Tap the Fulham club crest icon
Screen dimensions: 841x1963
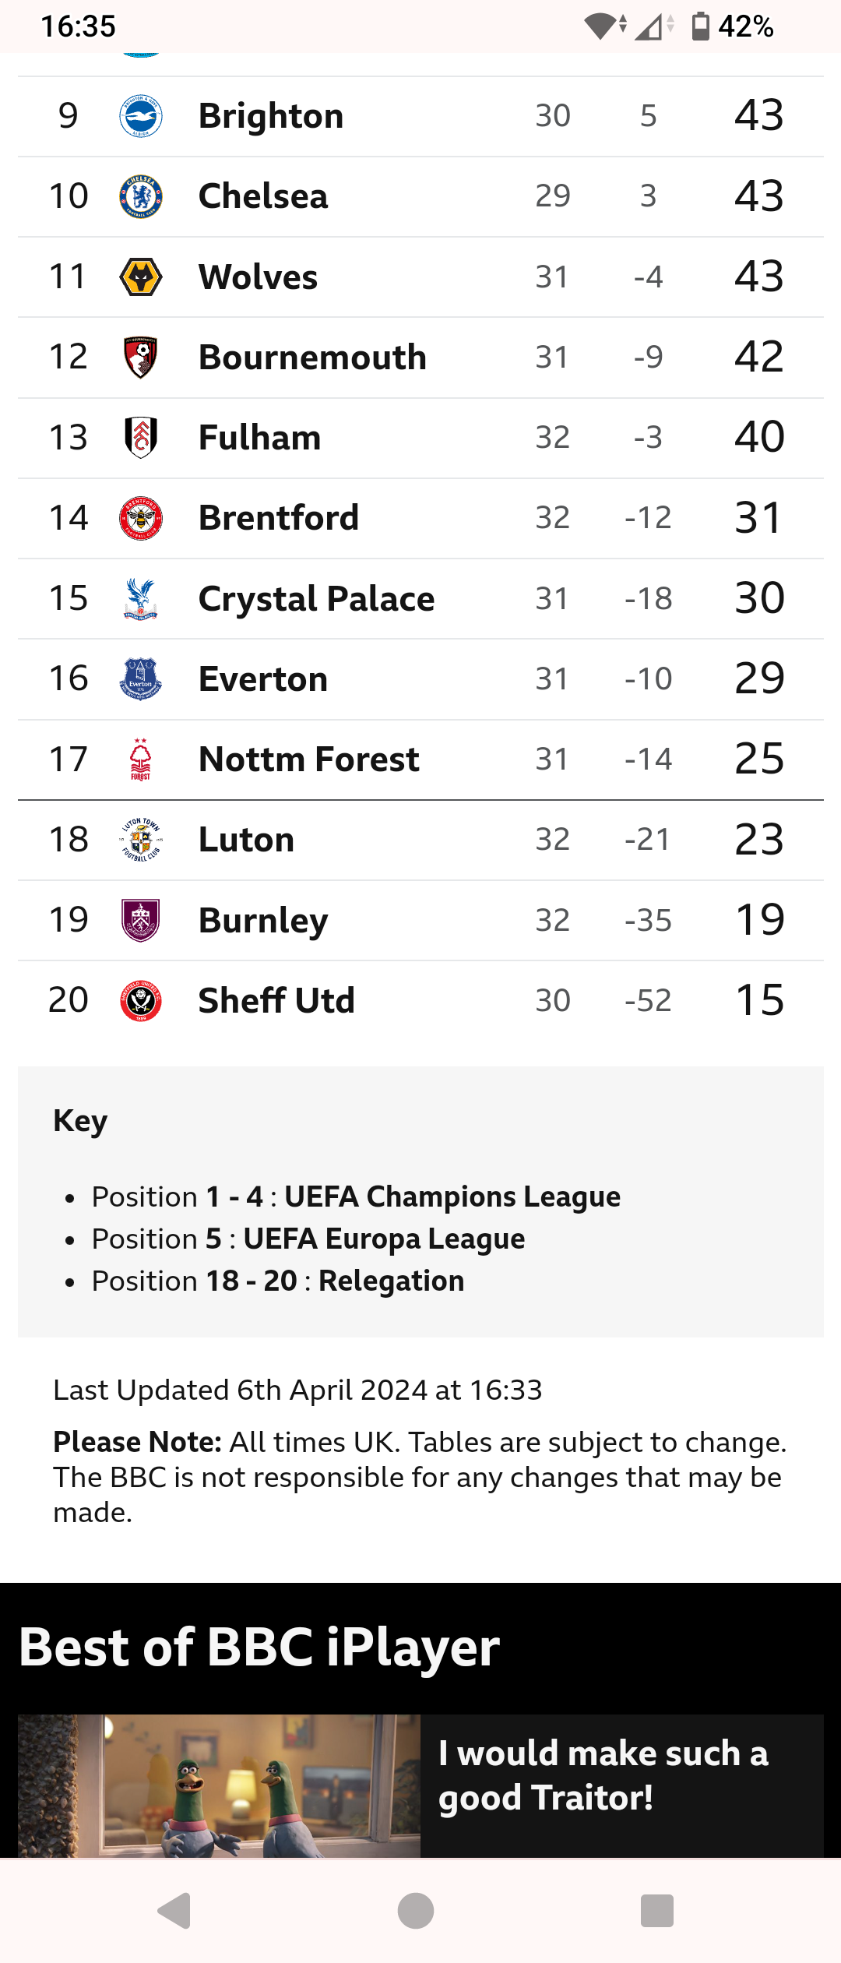(141, 437)
